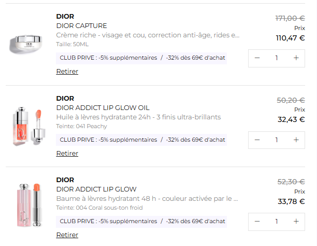Viewport: 317px width, 246px height.
Task: Decrease Dior Capture quantity with minus icon
Action: click(257, 58)
